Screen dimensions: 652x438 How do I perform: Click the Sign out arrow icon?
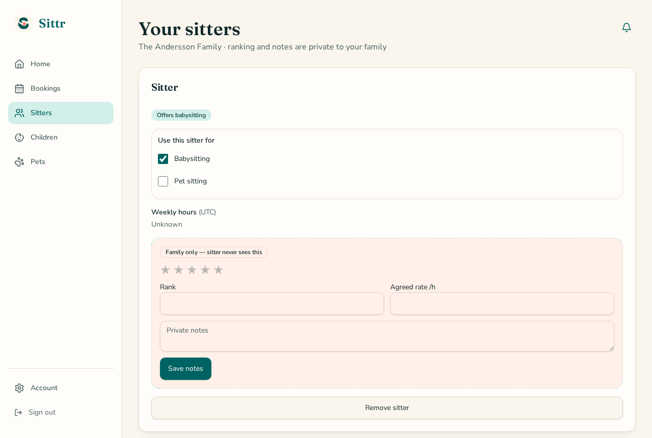pyautogui.click(x=18, y=413)
